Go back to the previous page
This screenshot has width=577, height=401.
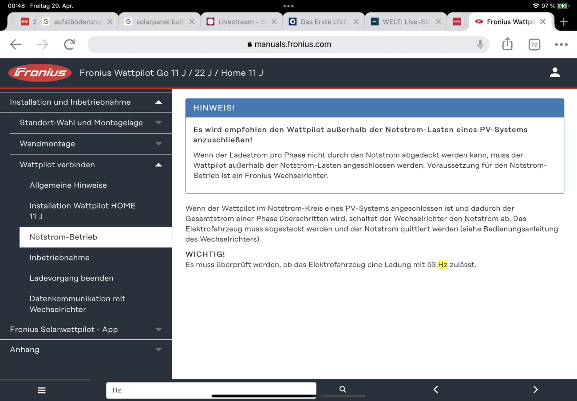[x=16, y=44]
